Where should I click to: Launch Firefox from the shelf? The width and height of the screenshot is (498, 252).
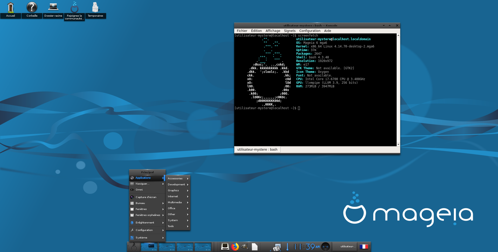[x=235, y=247]
